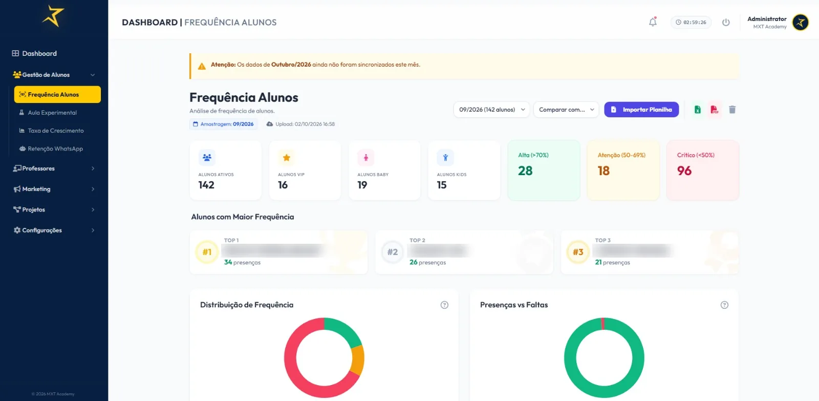
Task: Open help for Distribuição de Frequência chart
Action: click(444, 305)
